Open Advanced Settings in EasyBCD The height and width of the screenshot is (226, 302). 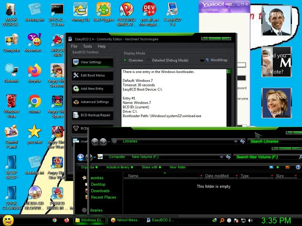92,102
